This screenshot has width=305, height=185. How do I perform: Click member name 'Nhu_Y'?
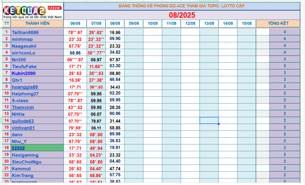19,141
